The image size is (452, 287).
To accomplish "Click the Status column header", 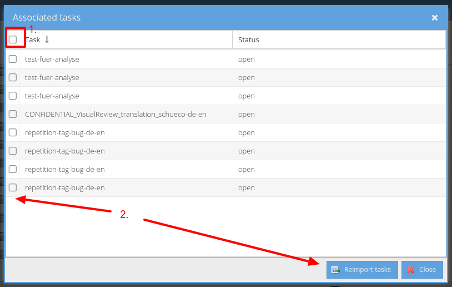I will pos(248,39).
